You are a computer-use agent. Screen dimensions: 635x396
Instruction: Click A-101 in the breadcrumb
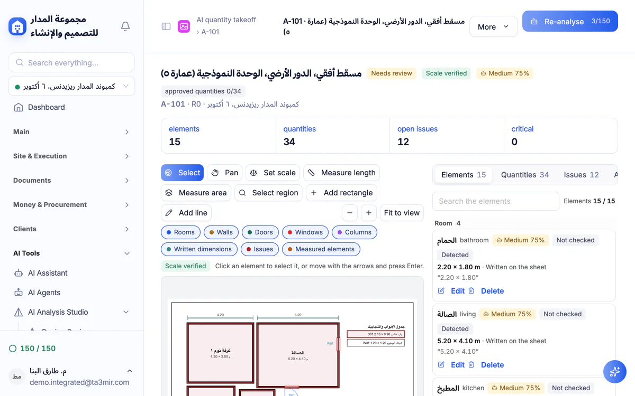[210, 32]
